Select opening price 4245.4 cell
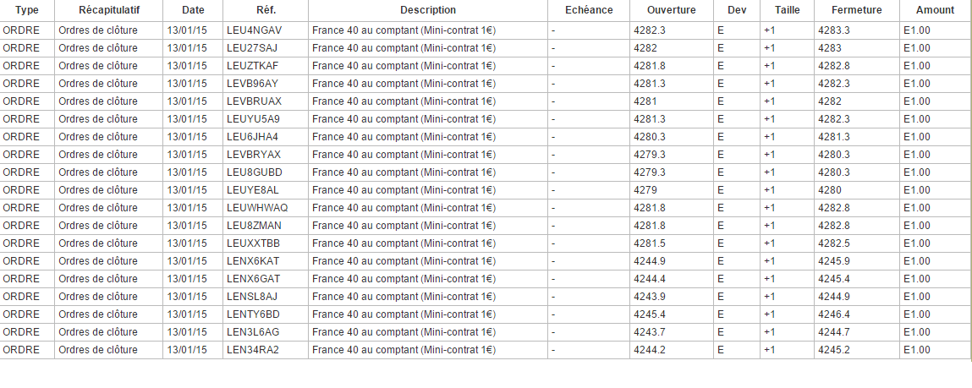The image size is (972, 388). point(649,314)
